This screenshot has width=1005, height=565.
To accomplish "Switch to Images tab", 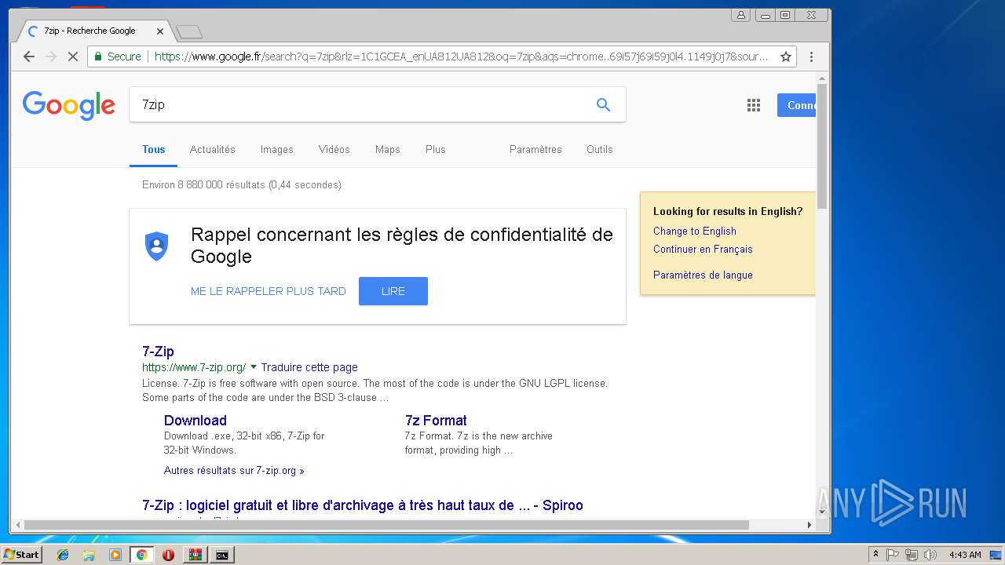I will pos(277,149).
